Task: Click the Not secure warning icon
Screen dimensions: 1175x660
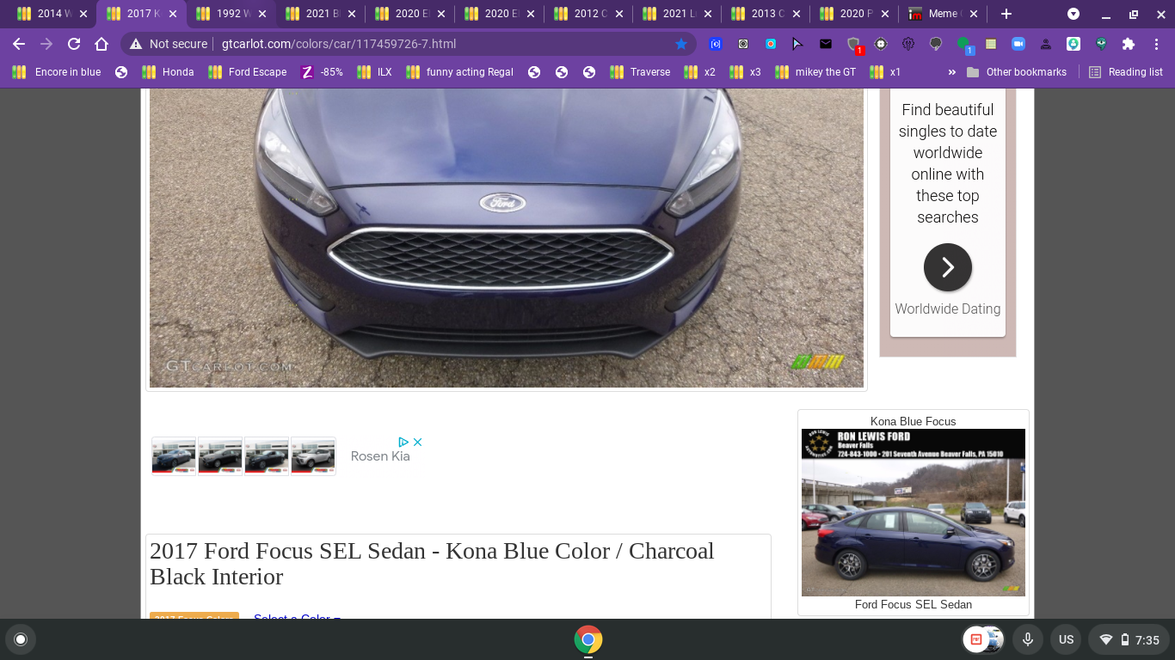Action: coord(136,44)
